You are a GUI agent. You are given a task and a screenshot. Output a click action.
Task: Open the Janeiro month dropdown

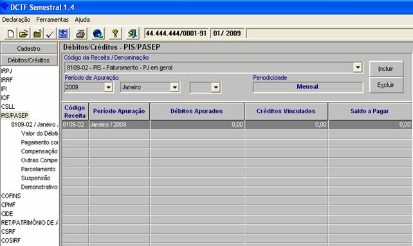(x=174, y=88)
